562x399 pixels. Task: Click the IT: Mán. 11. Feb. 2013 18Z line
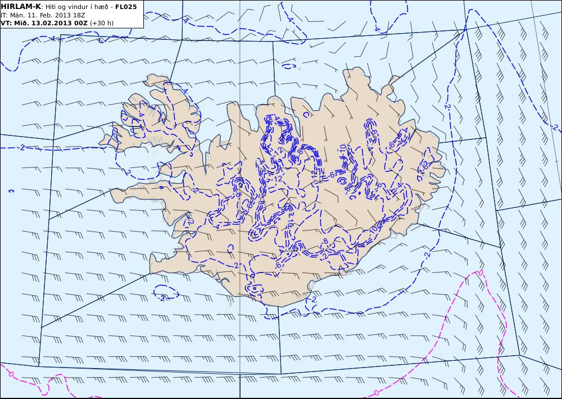coord(43,15)
